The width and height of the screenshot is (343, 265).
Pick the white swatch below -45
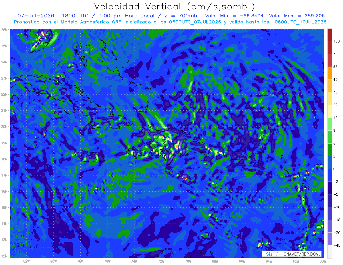(x=330, y=251)
